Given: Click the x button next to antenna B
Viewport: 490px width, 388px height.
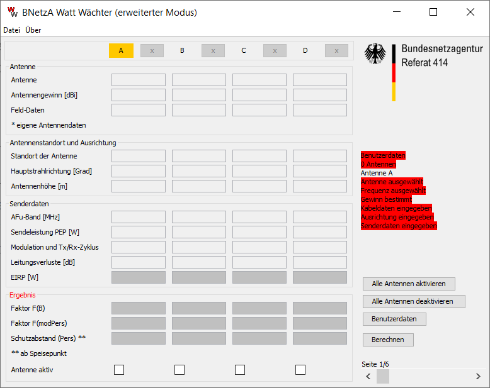Looking at the screenshot, I should [x=213, y=50].
